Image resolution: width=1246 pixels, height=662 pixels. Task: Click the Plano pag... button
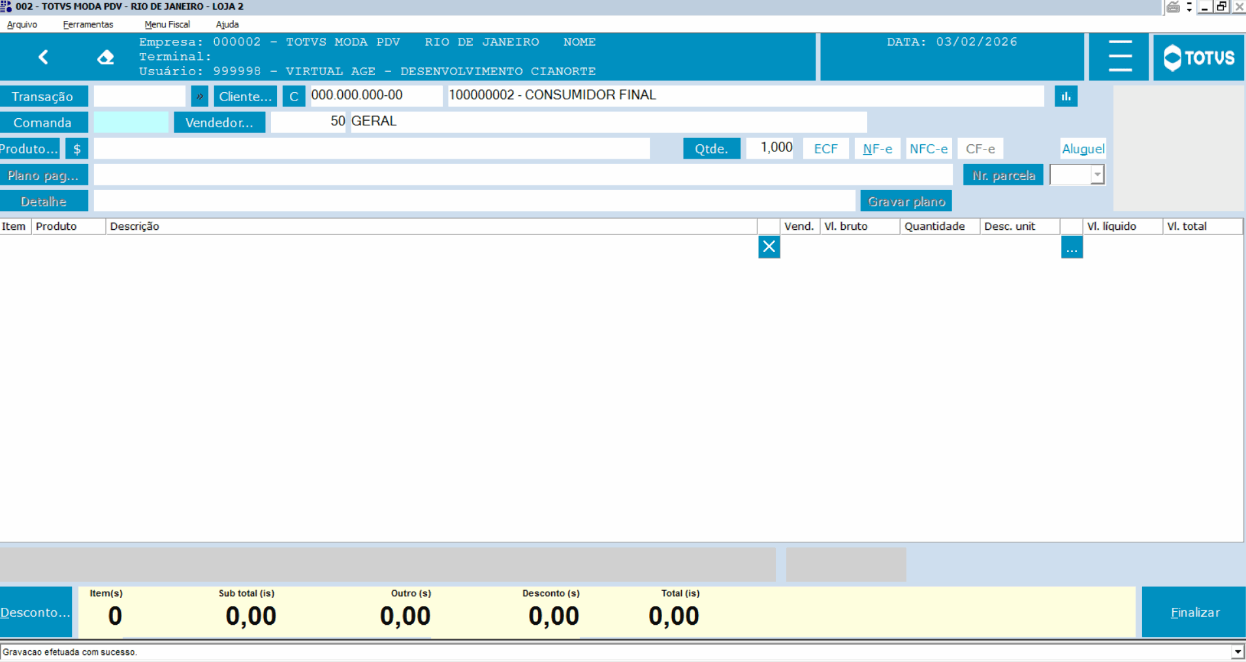coord(44,175)
